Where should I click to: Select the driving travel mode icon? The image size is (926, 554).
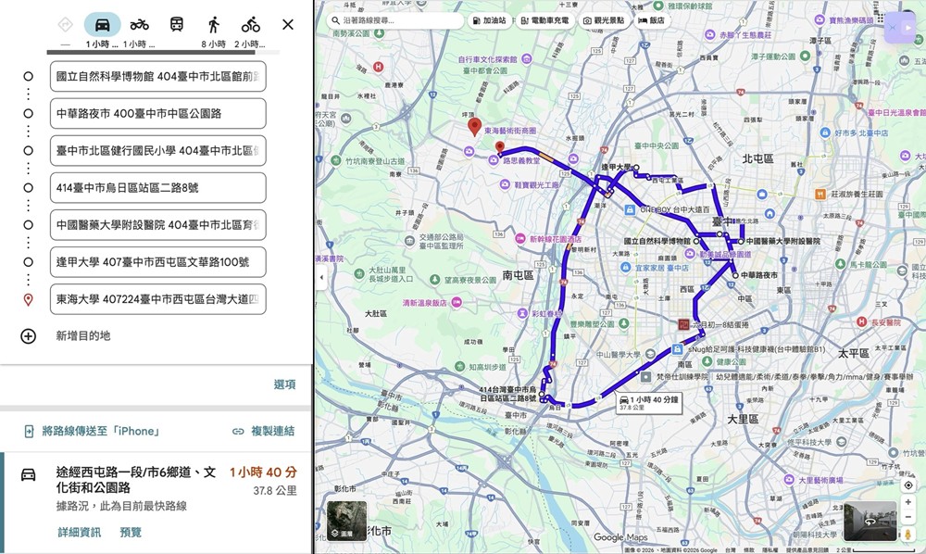click(102, 25)
